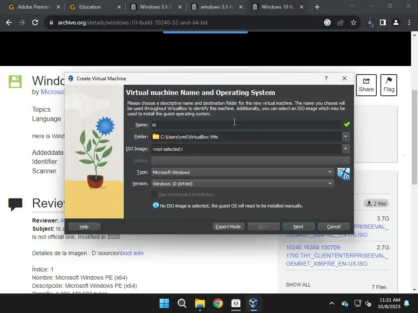Open notifications bell in taskbar
The width and height of the screenshot is (418, 313).
coord(407,303)
